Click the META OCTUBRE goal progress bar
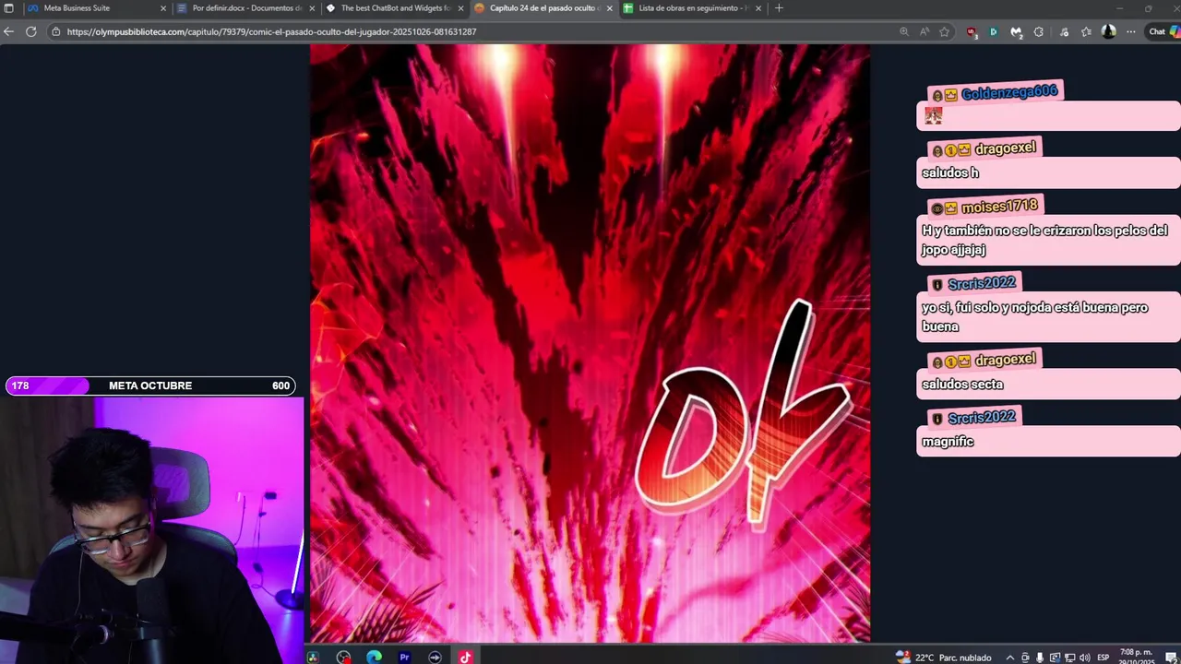Screen dimensions: 1181x664 150,385
